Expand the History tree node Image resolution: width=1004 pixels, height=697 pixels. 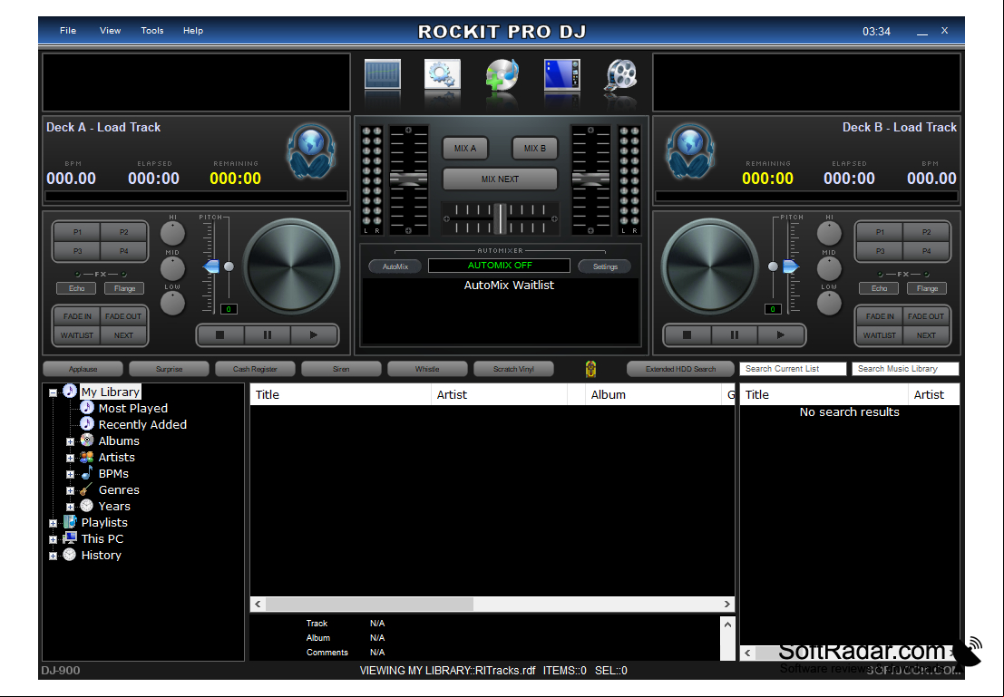[54, 557]
